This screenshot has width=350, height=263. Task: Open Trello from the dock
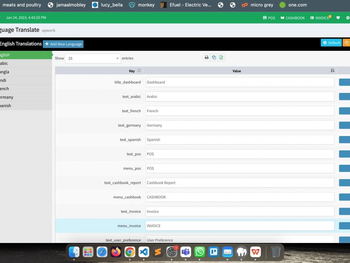click(213, 252)
